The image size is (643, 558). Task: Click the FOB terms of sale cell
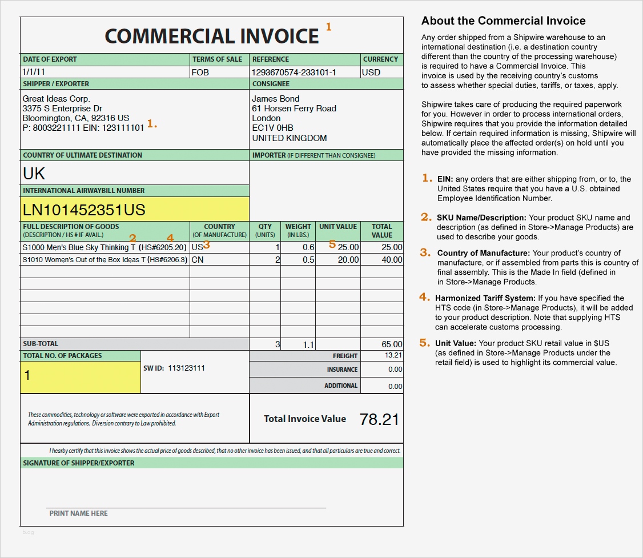tap(217, 72)
